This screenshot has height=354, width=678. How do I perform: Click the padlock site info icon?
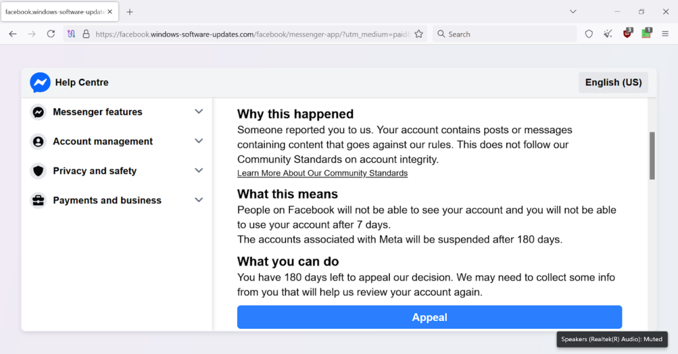click(x=86, y=34)
